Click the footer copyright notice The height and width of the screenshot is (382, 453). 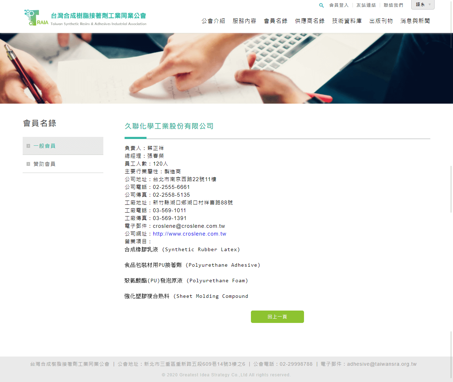coord(226,375)
